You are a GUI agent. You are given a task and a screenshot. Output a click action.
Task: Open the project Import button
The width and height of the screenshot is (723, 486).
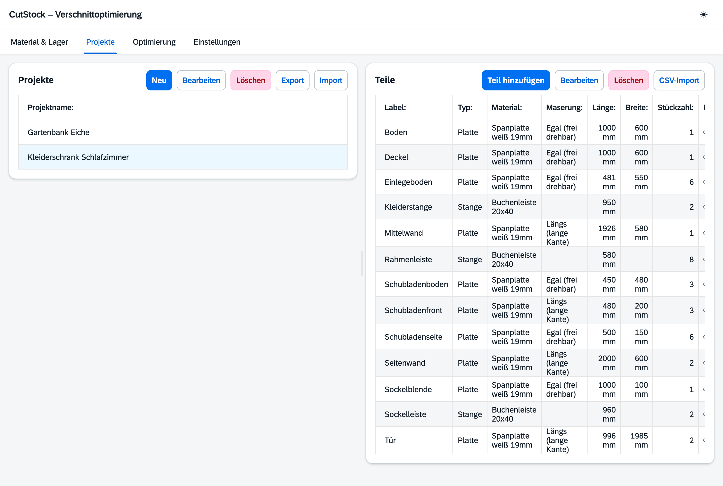click(331, 80)
